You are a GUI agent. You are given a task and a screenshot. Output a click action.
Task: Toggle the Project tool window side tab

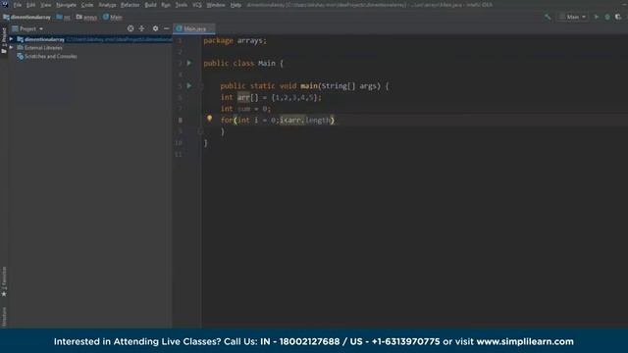point(4,40)
